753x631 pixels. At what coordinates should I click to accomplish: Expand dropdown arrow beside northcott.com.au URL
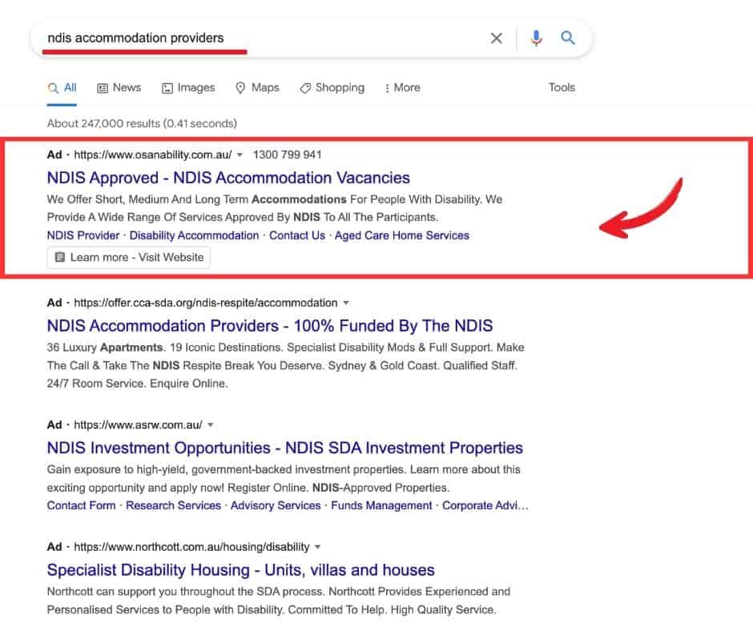coord(317,548)
